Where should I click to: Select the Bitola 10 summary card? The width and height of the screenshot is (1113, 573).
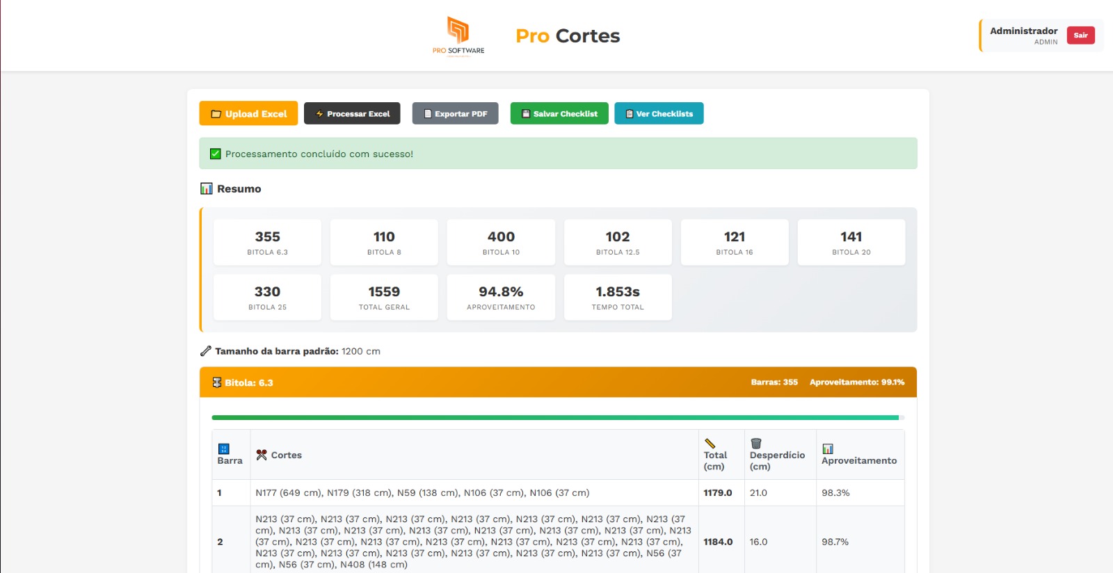pos(501,242)
